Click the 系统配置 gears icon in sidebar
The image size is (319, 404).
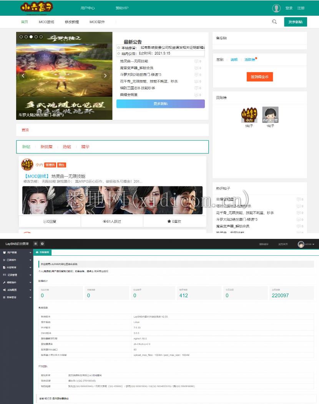click(4, 290)
